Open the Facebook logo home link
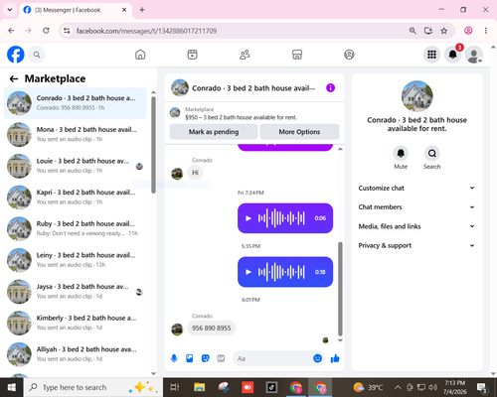The width and height of the screenshot is (497, 397). click(x=16, y=55)
